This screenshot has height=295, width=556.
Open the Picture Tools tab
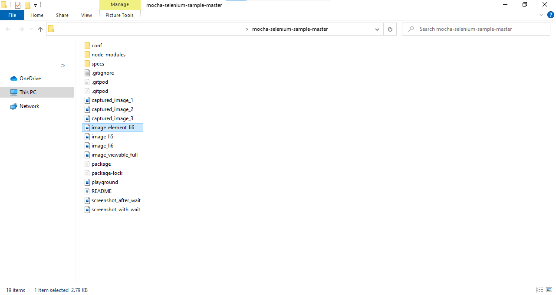[120, 15]
